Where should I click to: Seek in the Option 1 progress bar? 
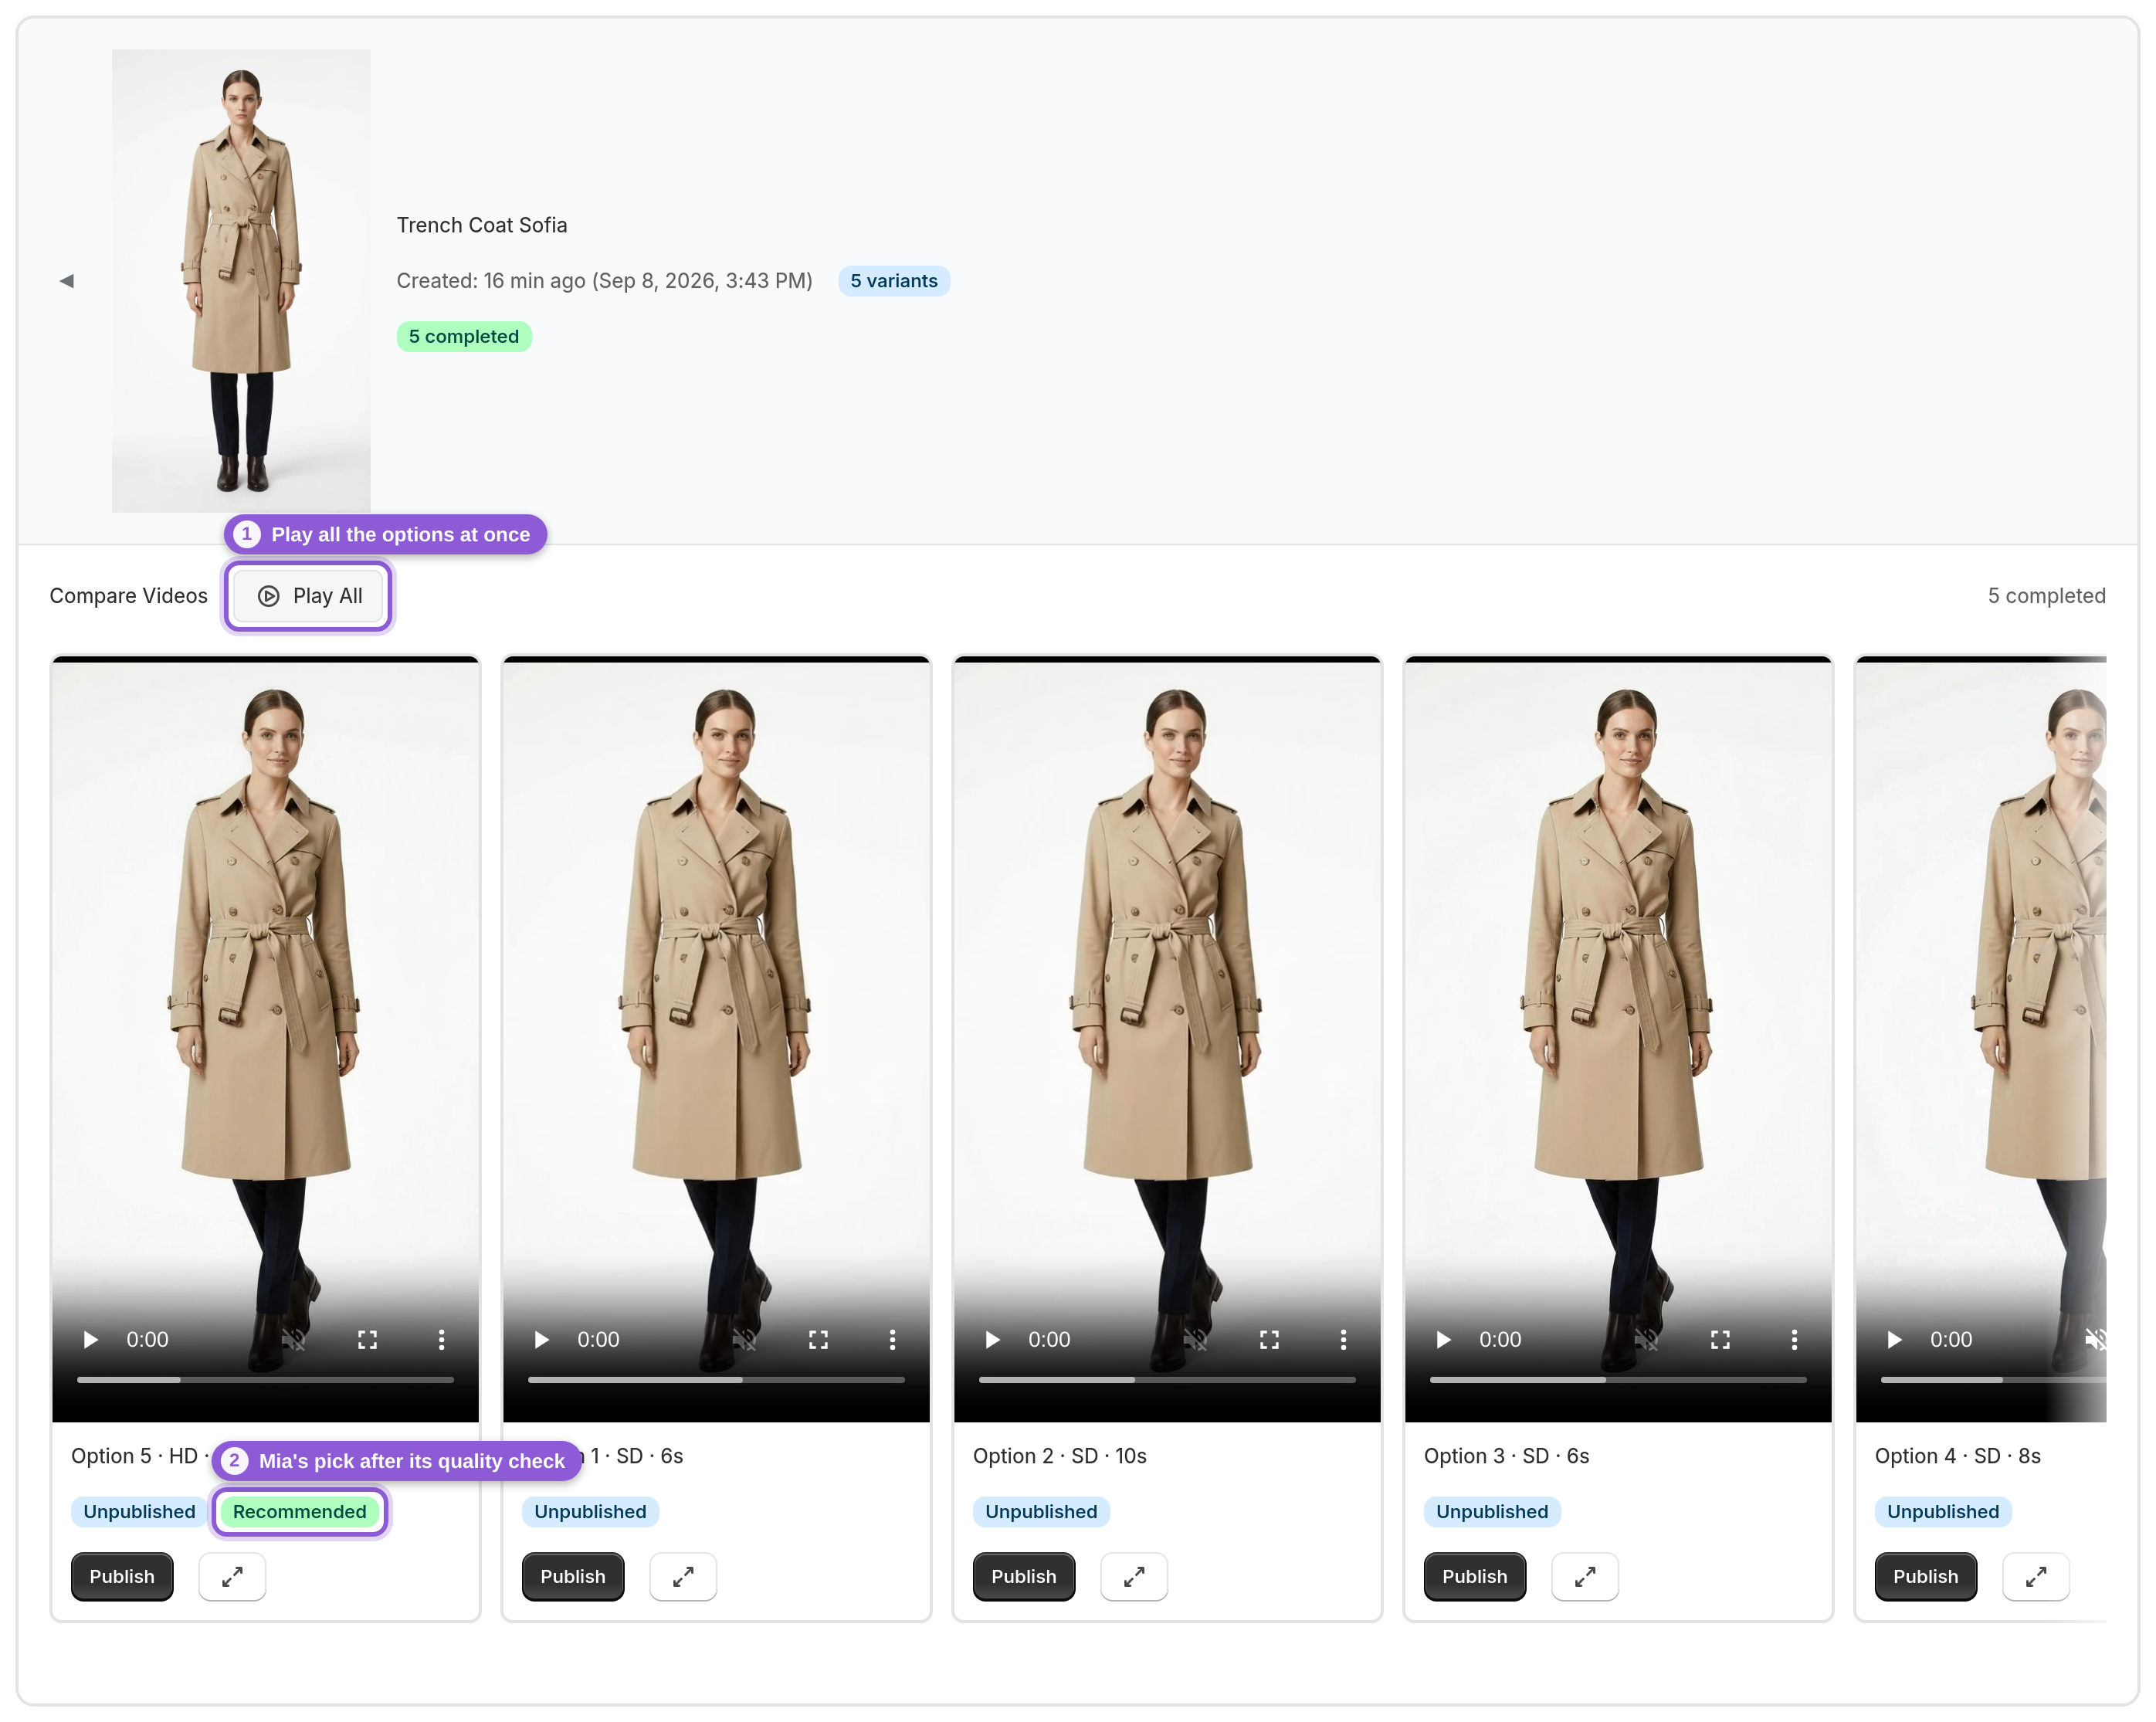coord(716,1380)
